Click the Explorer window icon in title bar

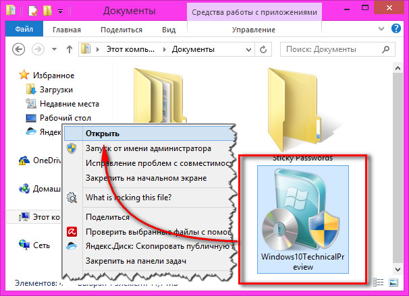click(x=11, y=11)
